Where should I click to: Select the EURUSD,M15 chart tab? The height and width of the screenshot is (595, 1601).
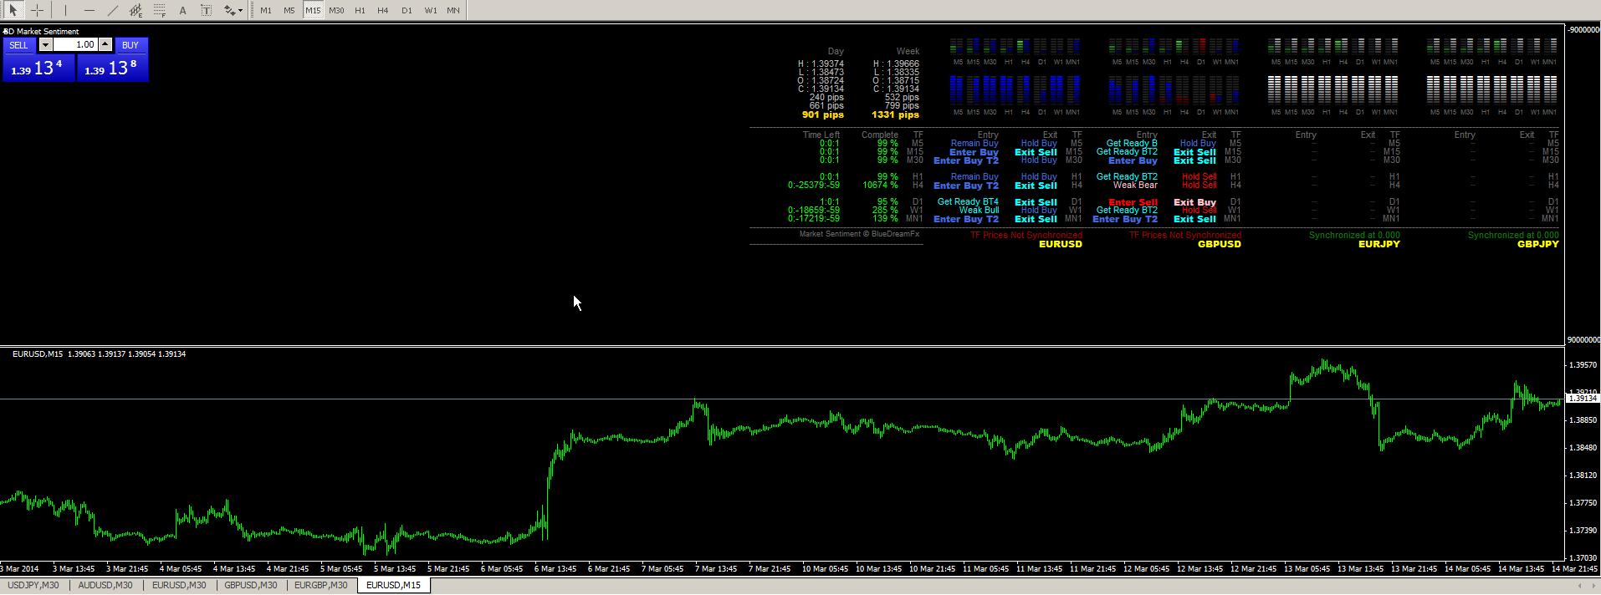point(393,585)
